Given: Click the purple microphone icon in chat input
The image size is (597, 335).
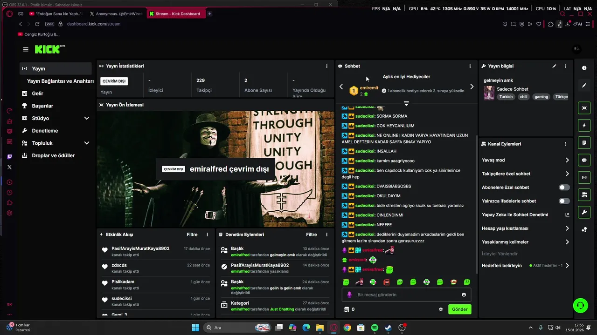Looking at the screenshot, I should [x=349, y=295].
